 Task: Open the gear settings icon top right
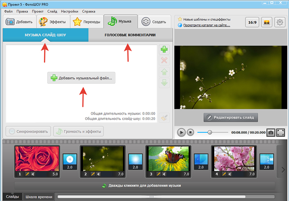coord(280,22)
